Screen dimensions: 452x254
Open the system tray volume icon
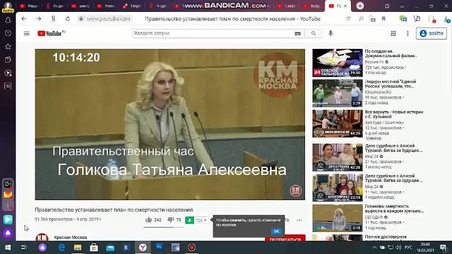399,247
